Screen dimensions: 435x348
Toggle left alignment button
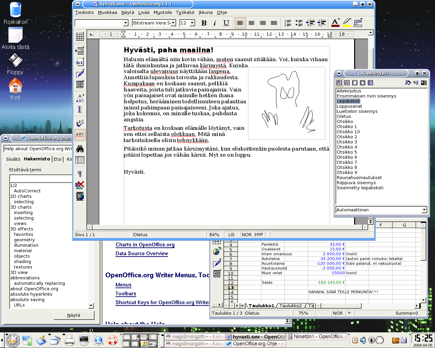point(240,23)
